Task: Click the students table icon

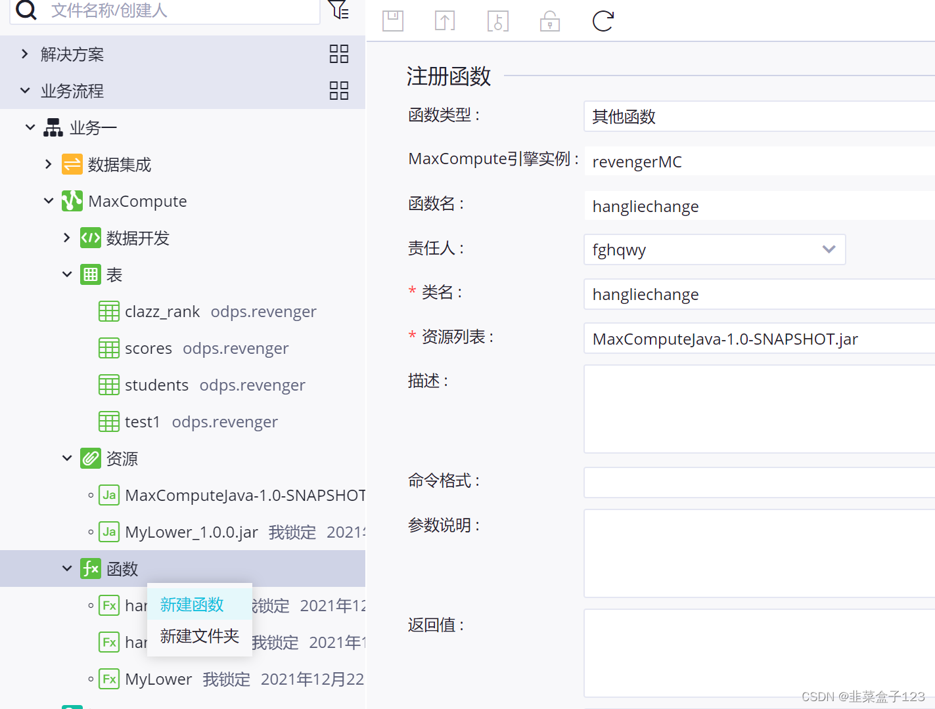Action: pyautogui.click(x=109, y=385)
